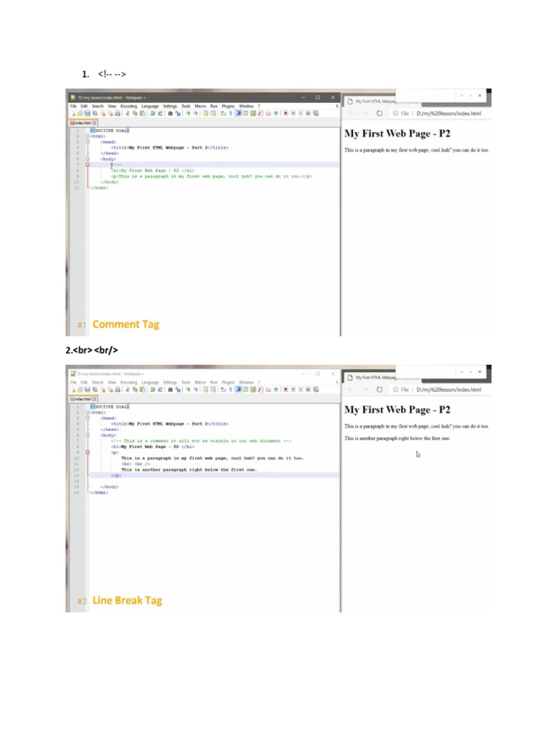Open File menu in Comment Tag screenshot
Viewport: 557px width, 743px height.
(73, 106)
